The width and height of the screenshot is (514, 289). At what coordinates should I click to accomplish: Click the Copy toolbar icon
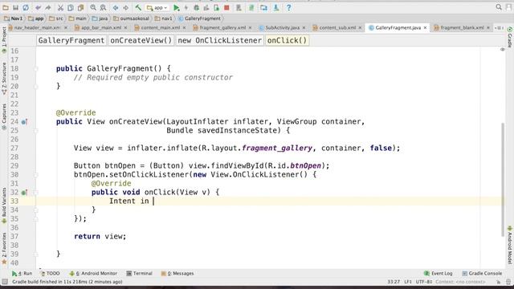(71, 7)
